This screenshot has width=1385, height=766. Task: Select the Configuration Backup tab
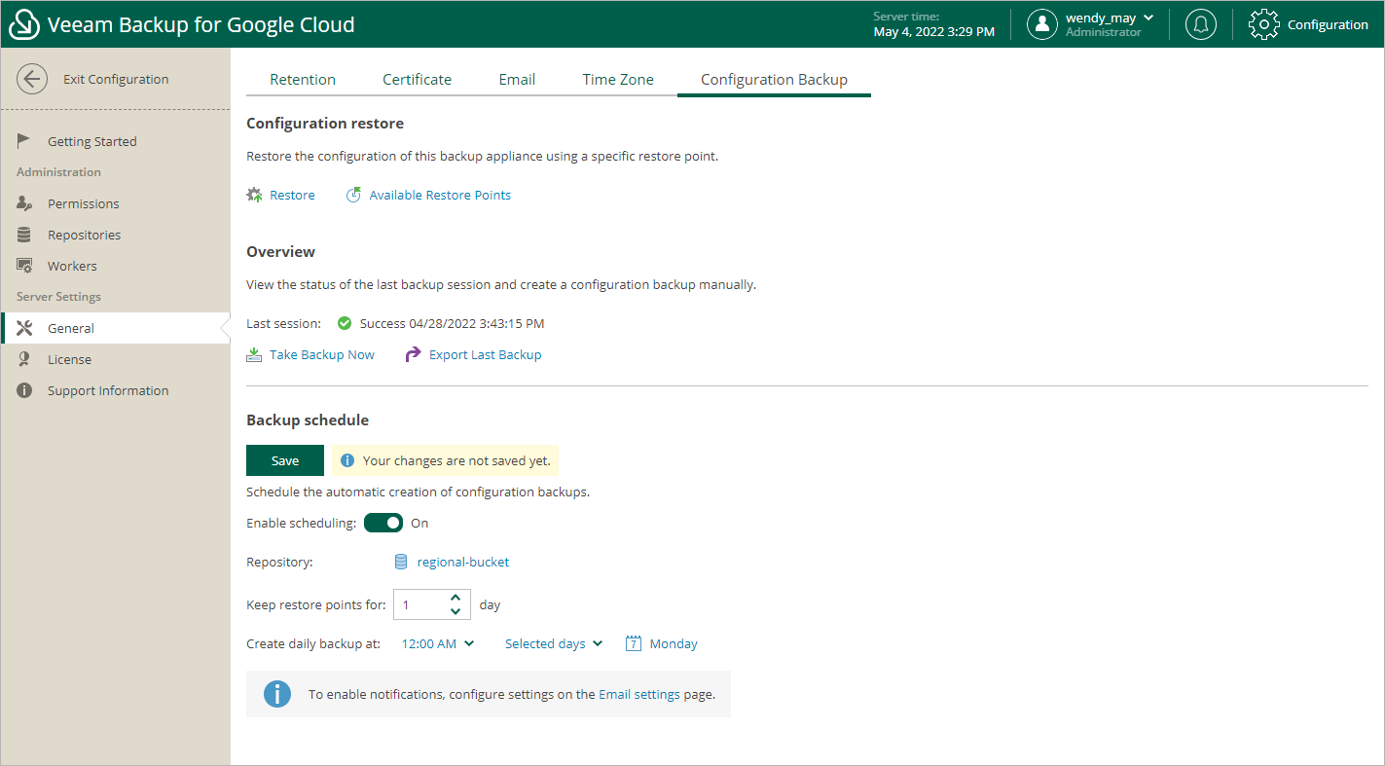click(x=774, y=80)
